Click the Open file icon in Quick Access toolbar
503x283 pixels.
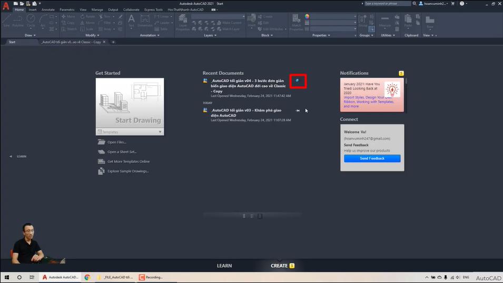click(x=22, y=4)
